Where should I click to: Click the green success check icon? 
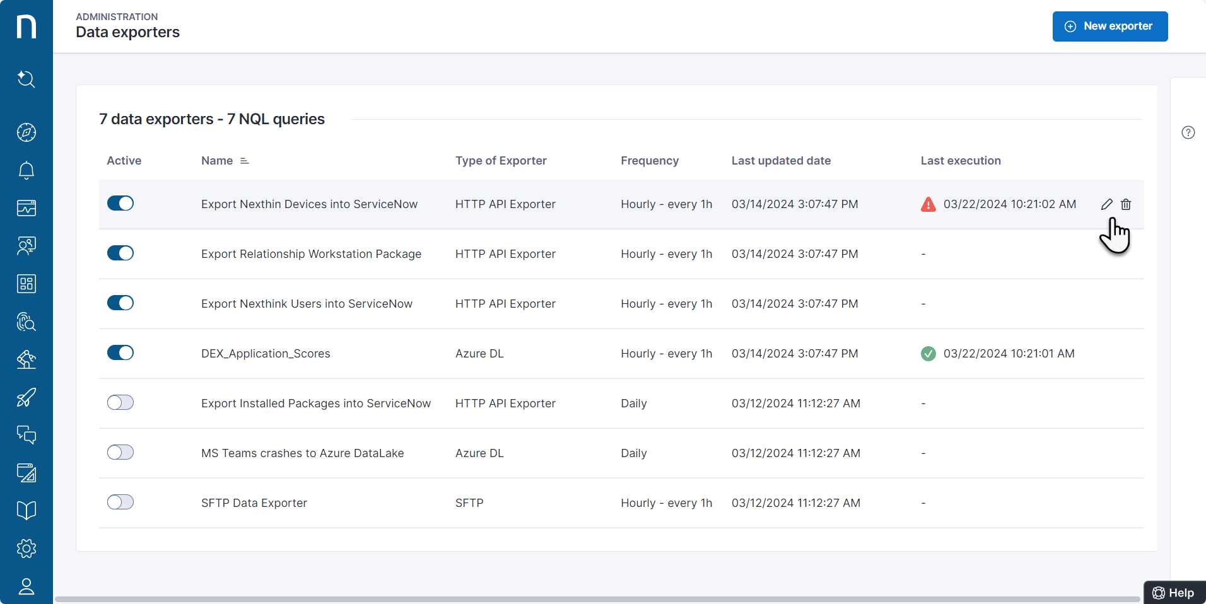pos(928,354)
